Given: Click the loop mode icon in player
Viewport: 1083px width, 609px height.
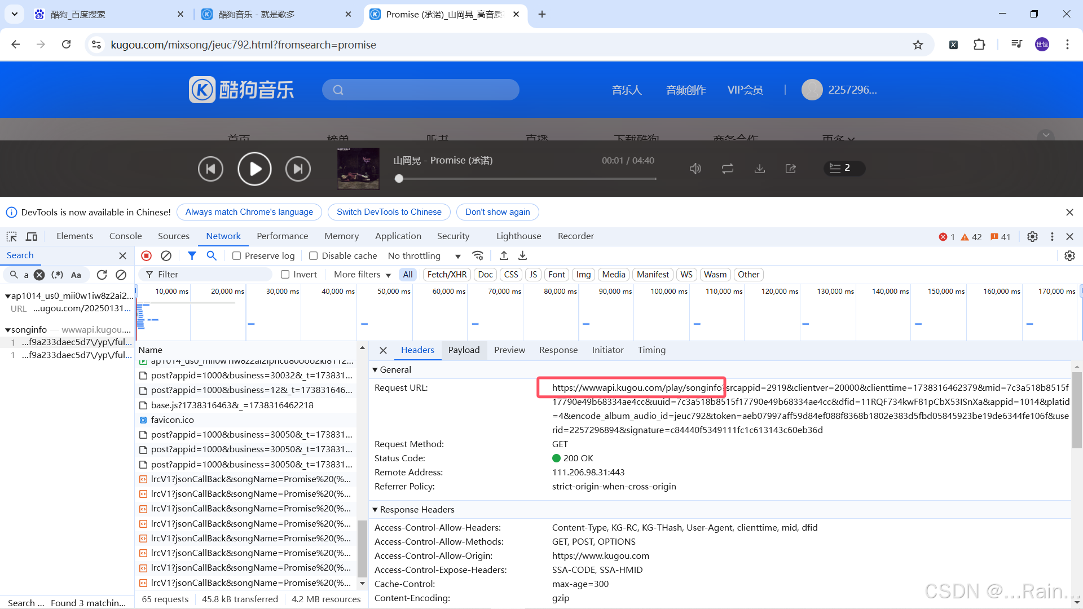Looking at the screenshot, I should (728, 169).
